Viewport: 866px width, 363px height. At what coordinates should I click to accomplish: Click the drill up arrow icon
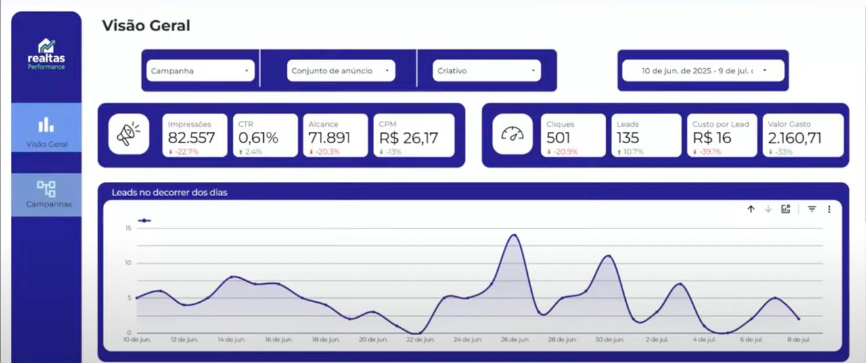pos(750,210)
